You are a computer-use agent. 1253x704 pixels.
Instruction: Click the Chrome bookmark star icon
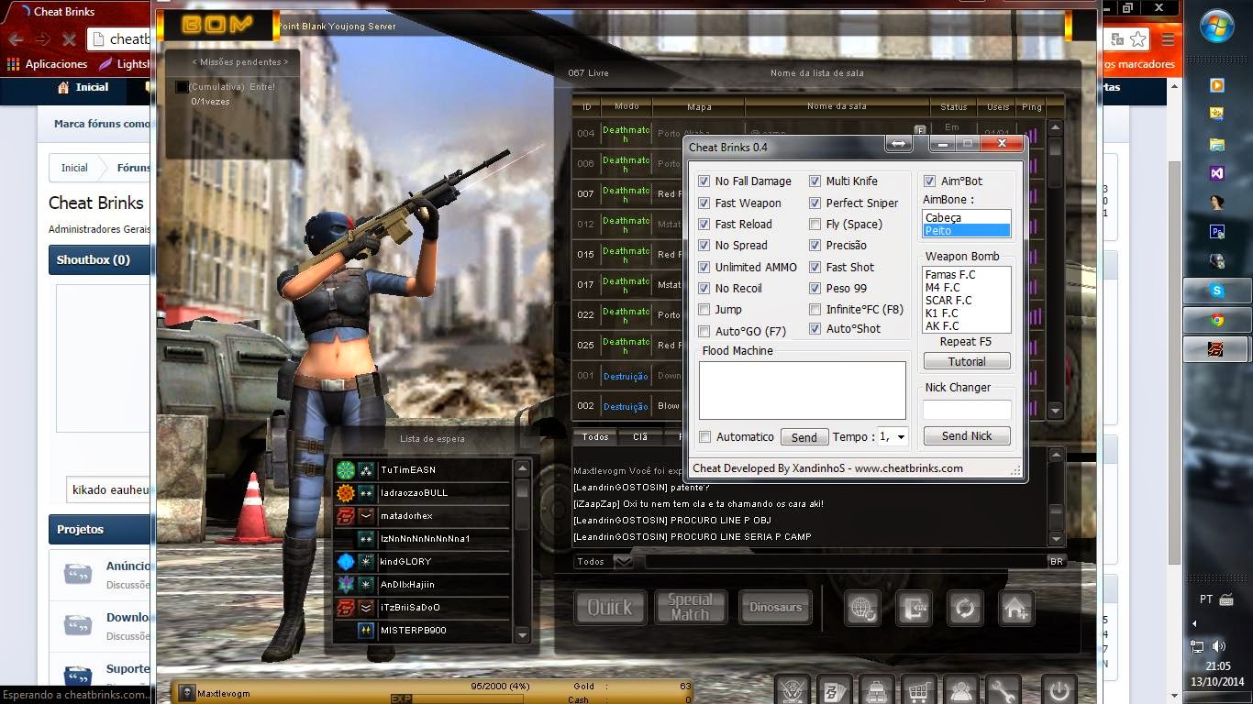coord(1137,39)
